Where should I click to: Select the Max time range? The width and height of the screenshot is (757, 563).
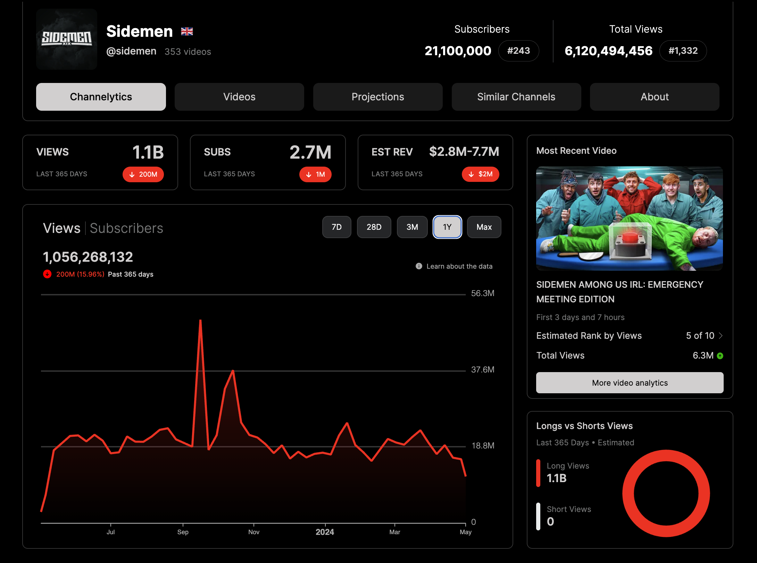tap(484, 227)
